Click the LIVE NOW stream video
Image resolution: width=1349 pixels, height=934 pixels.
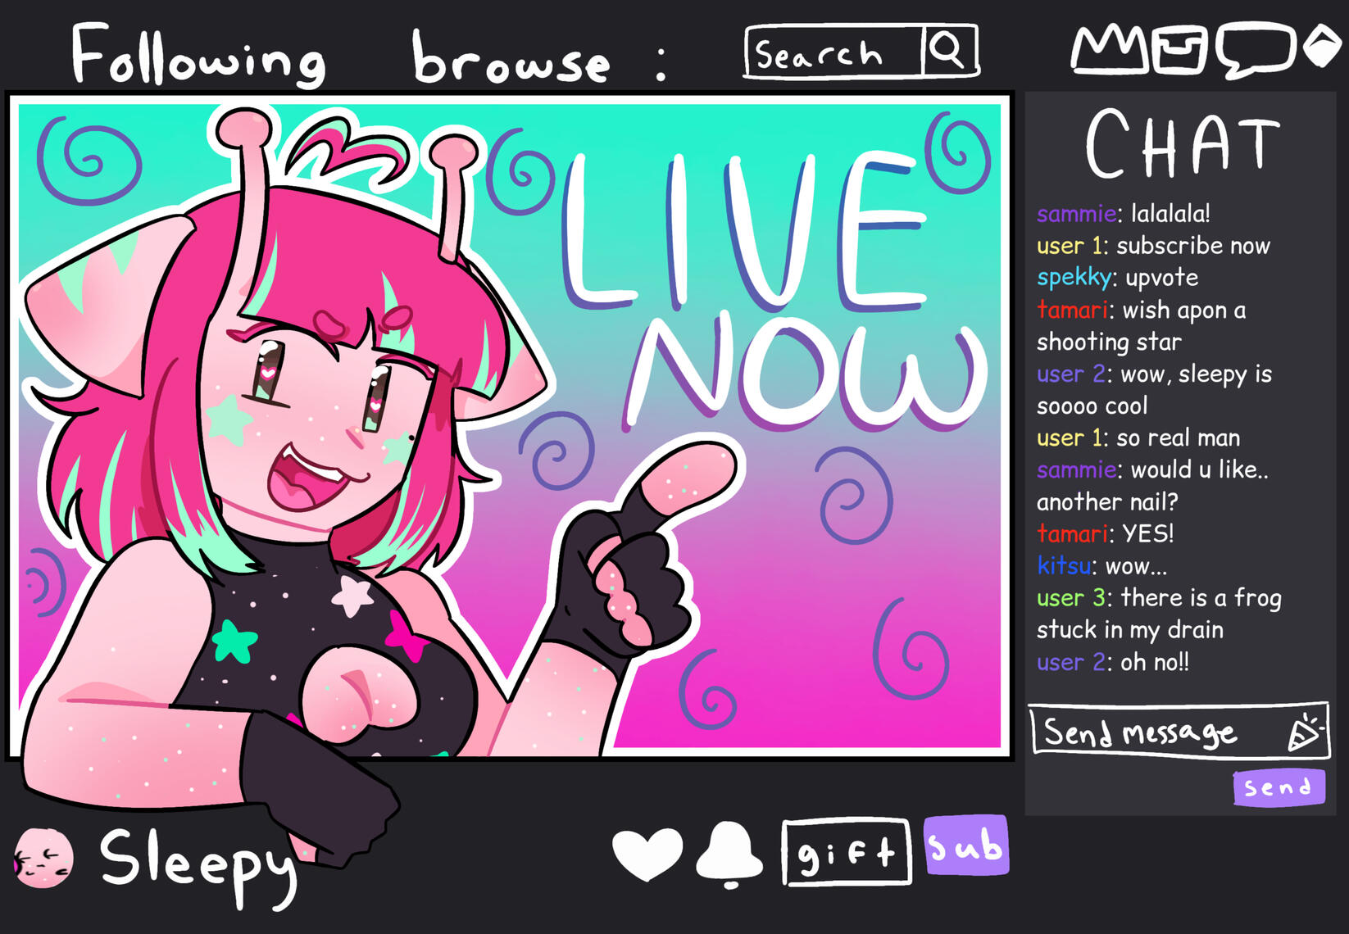(510, 425)
